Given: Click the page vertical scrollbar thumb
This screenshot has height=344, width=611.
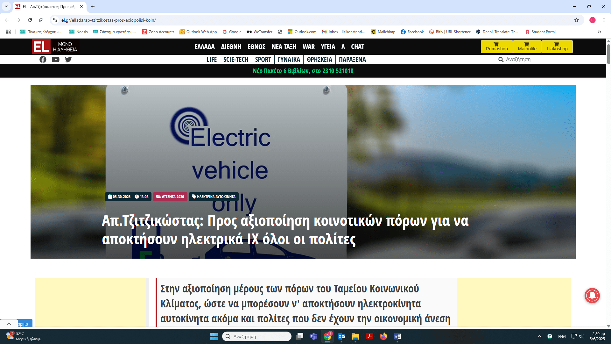Looking at the screenshot, I should [608, 54].
